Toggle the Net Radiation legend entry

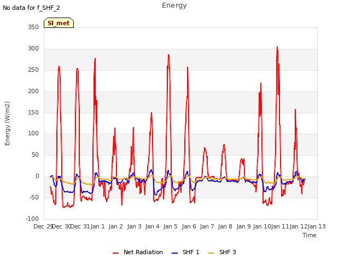click(138, 252)
